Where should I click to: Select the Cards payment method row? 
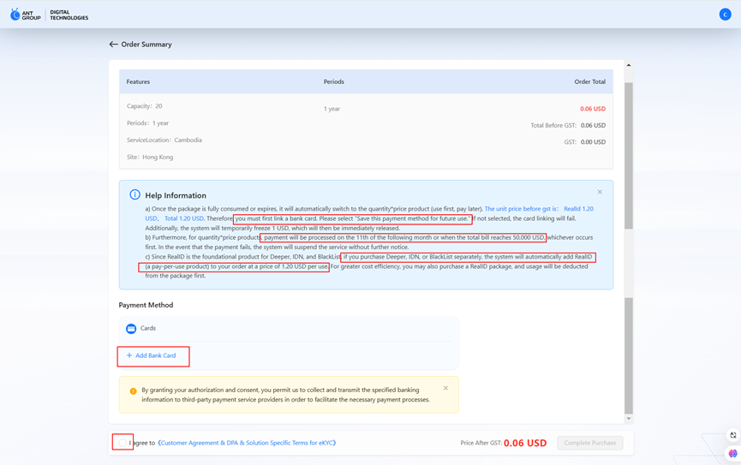(x=288, y=328)
